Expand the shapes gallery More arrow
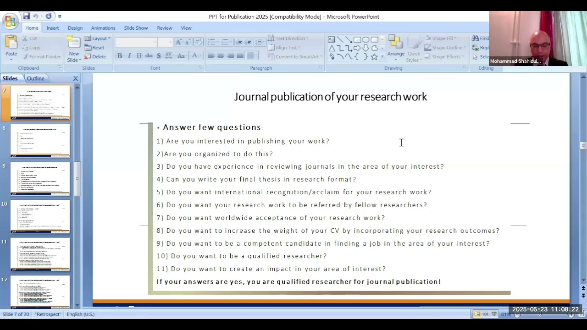Screen dimensions: 587x330 pyautogui.click(x=382, y=57)
